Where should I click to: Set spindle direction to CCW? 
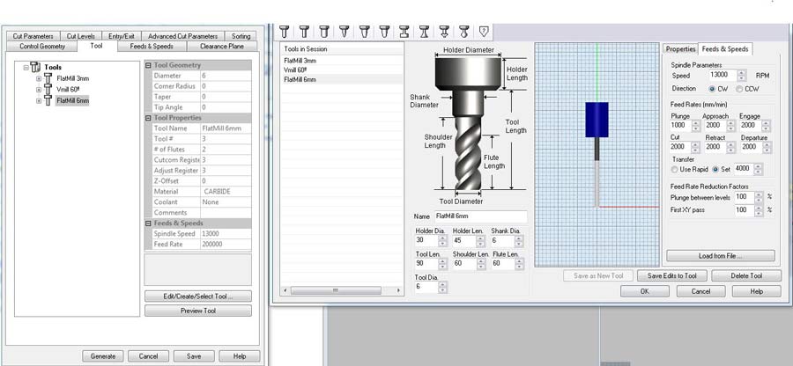coord(738,89)
